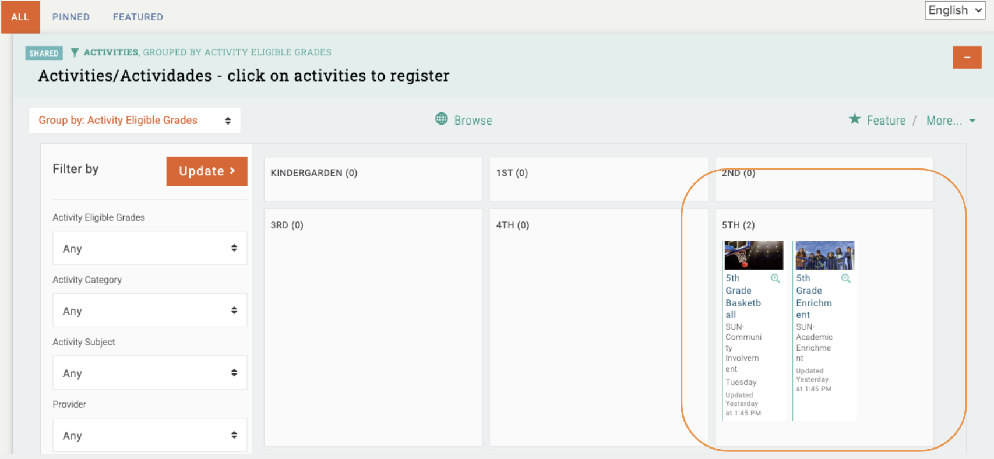
Task: Switch to the Pinned tab
Action: [71, 17]
